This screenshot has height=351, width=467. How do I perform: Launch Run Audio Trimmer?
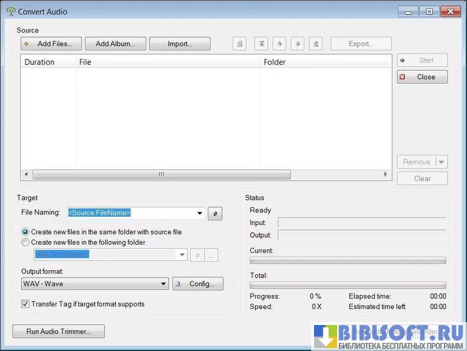tap(58, 331)
